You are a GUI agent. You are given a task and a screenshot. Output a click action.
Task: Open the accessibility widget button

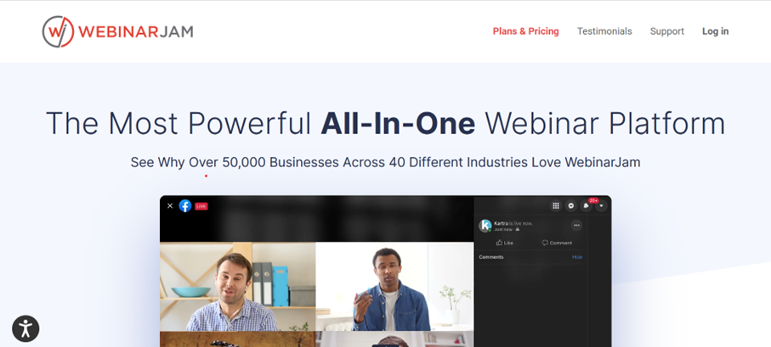pos(26,328)
